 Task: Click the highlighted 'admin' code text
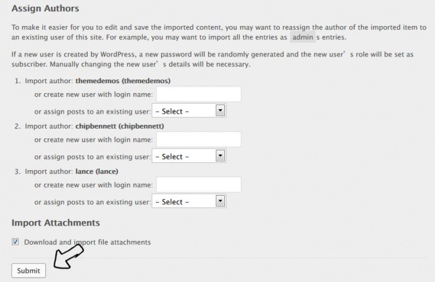(x=302, y=39)
